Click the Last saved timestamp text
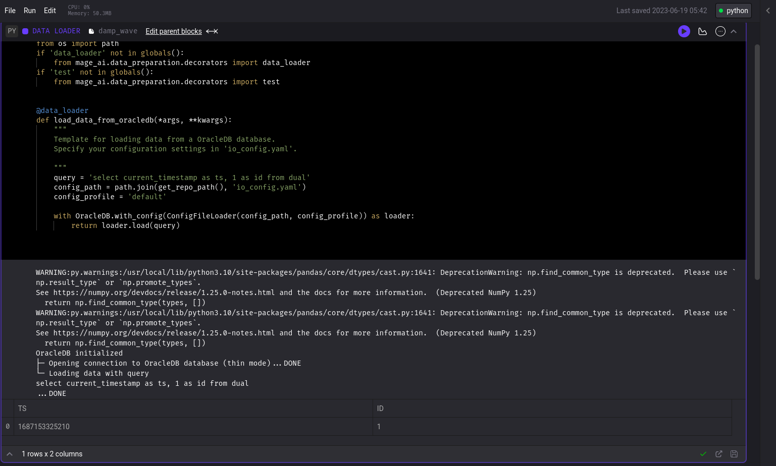The image size is (776, 466). [x=661, y=11]
